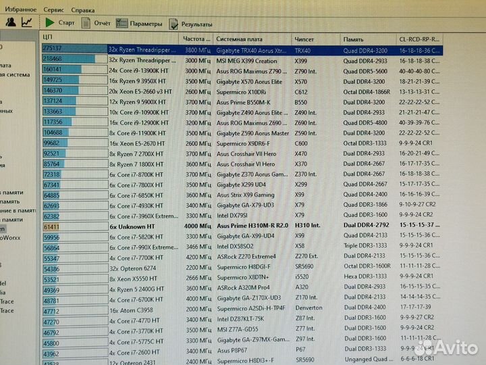The height and width of the screenshot is (365, 486).
Task: Select the 16x Xeon E5-2670 HT row
Action: click(242, 143)
